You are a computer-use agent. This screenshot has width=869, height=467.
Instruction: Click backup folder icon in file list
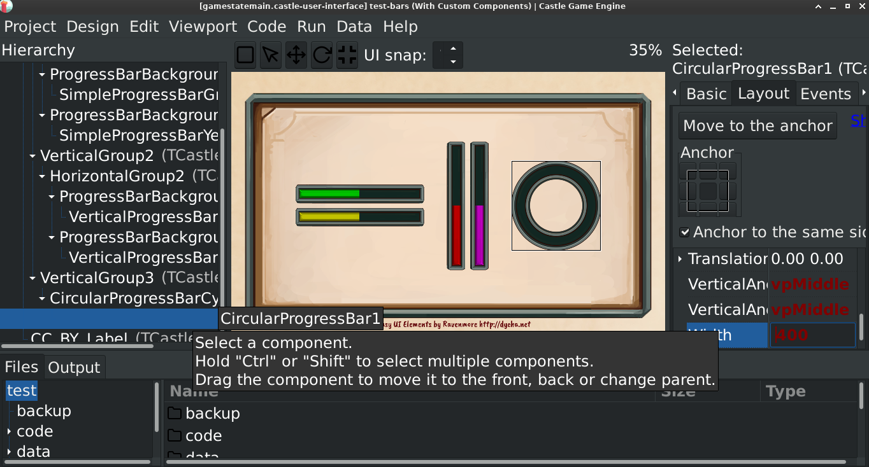(x=175, y=414)
